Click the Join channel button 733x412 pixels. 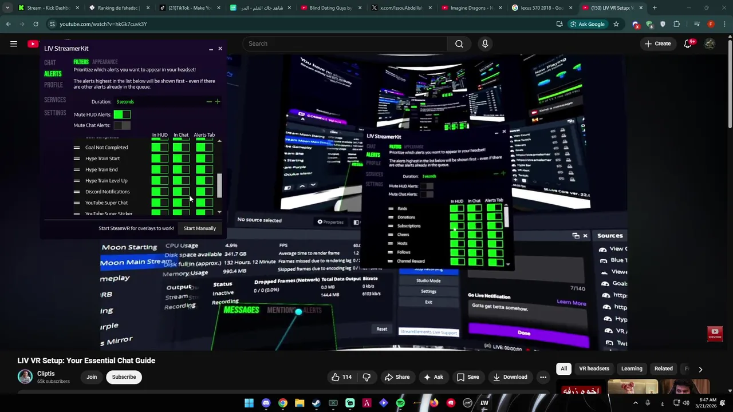click(x=92, y=377)
